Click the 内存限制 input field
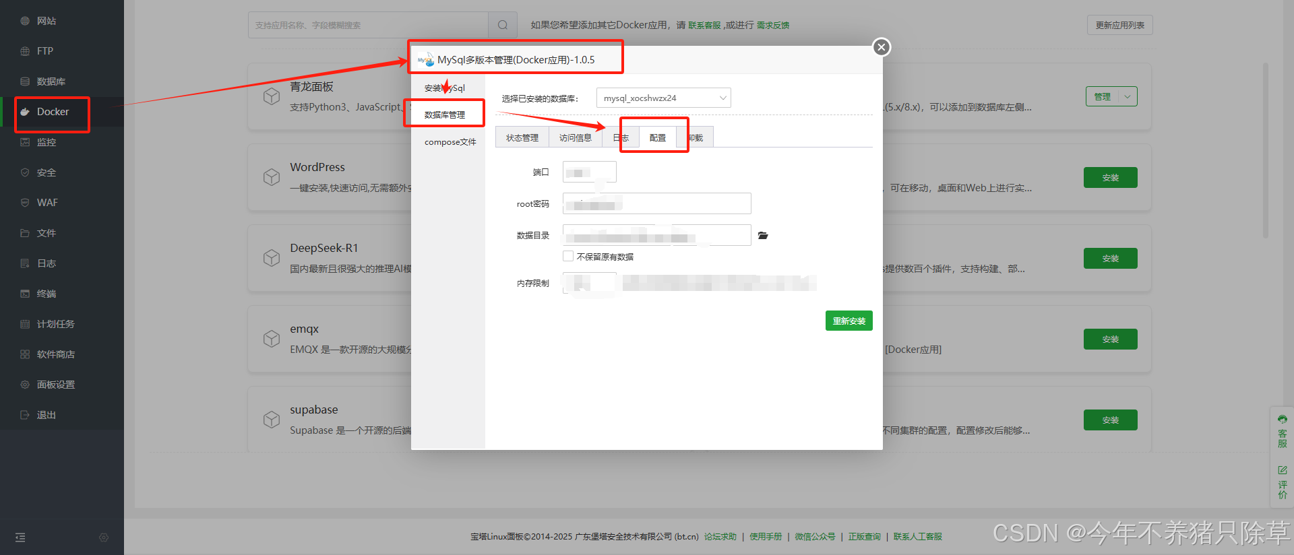The width and height of the screenshot is (1294, 555). (x=590, y=283)
